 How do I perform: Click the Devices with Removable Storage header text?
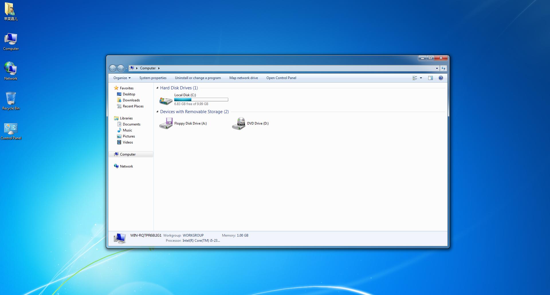(x=195, y=112)
